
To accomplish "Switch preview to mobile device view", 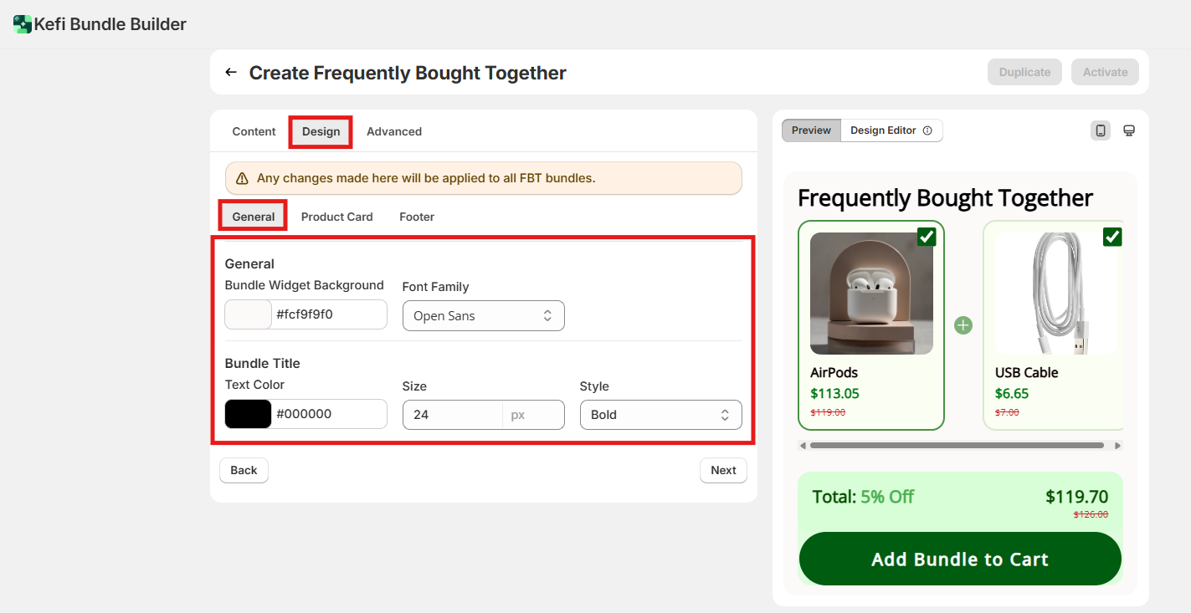I will click(1101, 130).
